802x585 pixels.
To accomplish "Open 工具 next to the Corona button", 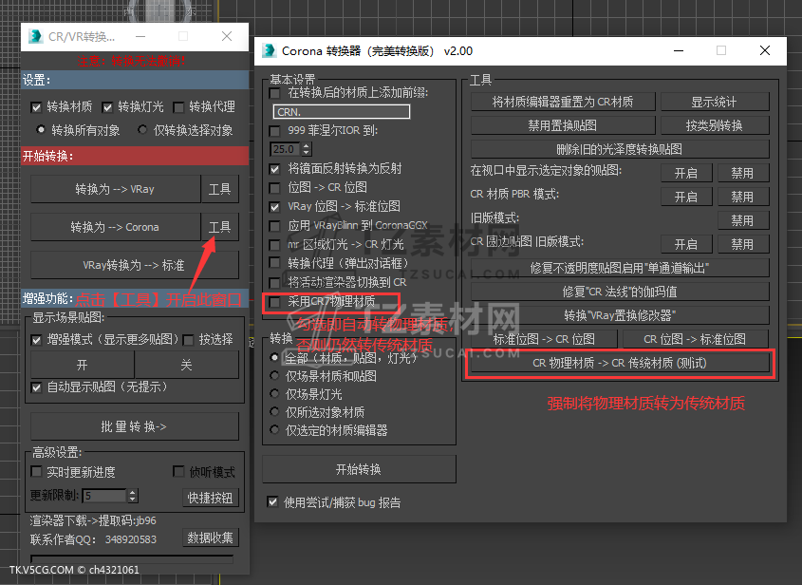I will coord(220,227).
